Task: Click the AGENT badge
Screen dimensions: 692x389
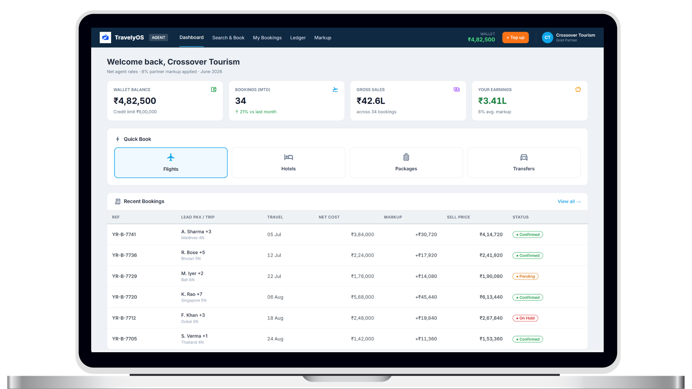Action: point(158,37)
